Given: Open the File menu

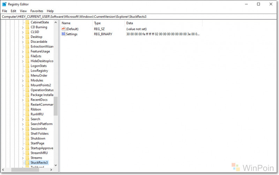Looking at the screenshot, I should (5, 11).
